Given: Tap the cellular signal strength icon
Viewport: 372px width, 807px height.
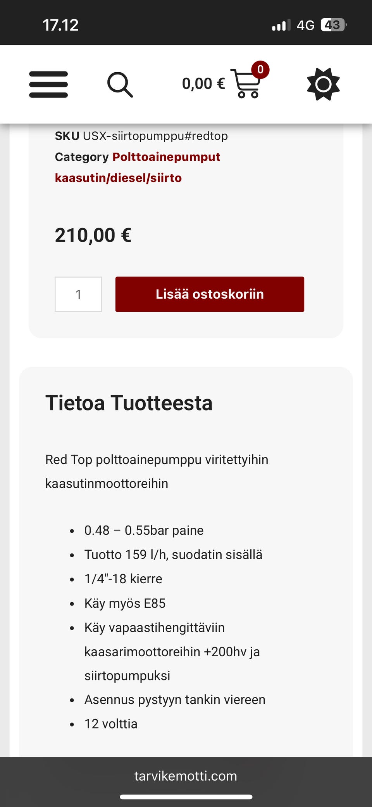Looking at the screenshot, I should point(281,26).
